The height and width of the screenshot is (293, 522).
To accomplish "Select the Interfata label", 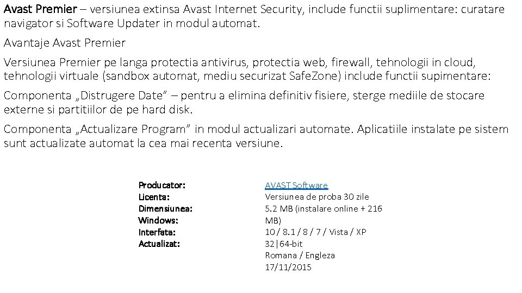I will click(157, 232).
